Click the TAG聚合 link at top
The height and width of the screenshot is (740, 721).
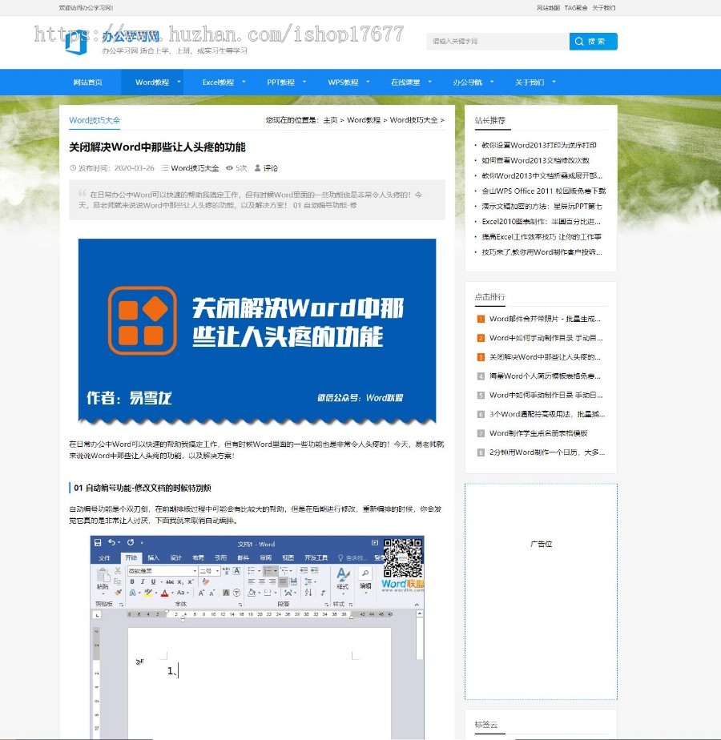click(x=575, y=7)
